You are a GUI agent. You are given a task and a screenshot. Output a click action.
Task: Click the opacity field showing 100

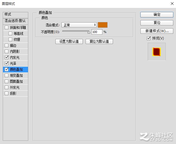click(97, 32)
